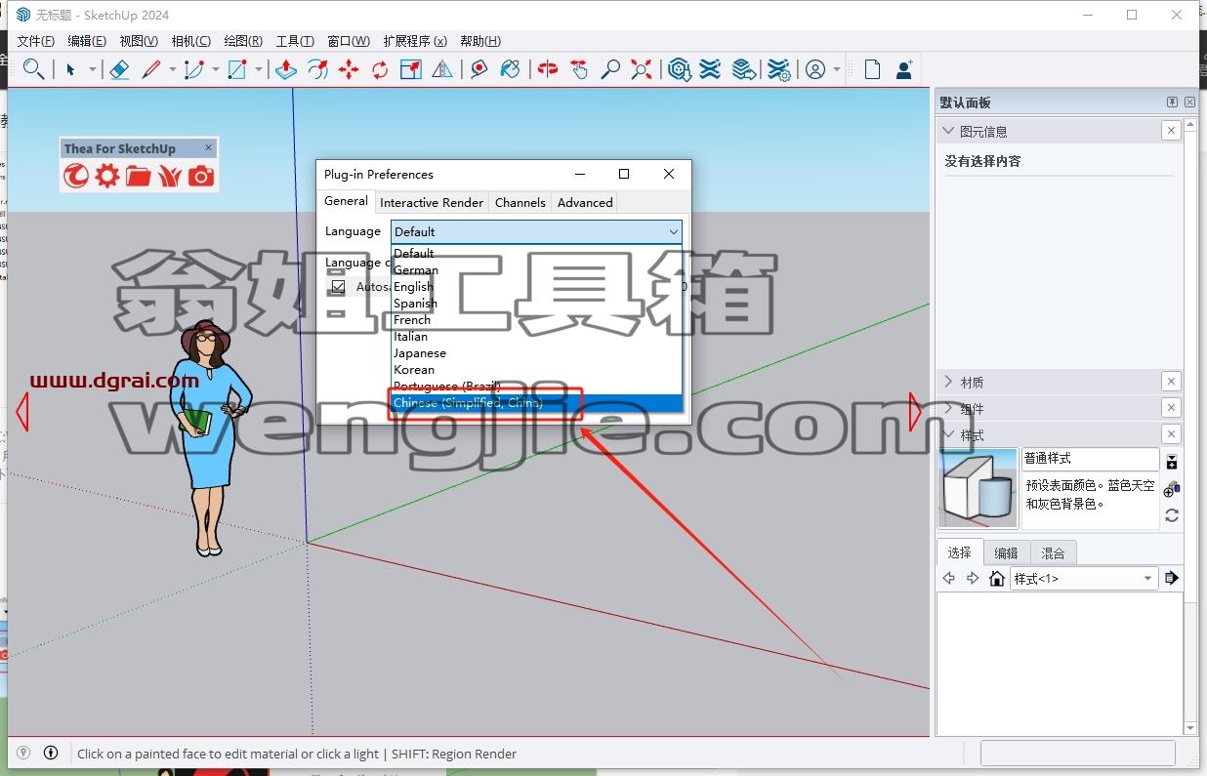
Task: Create a new document from toolbar
Action: pyautogui.click(x=873, y=69)
